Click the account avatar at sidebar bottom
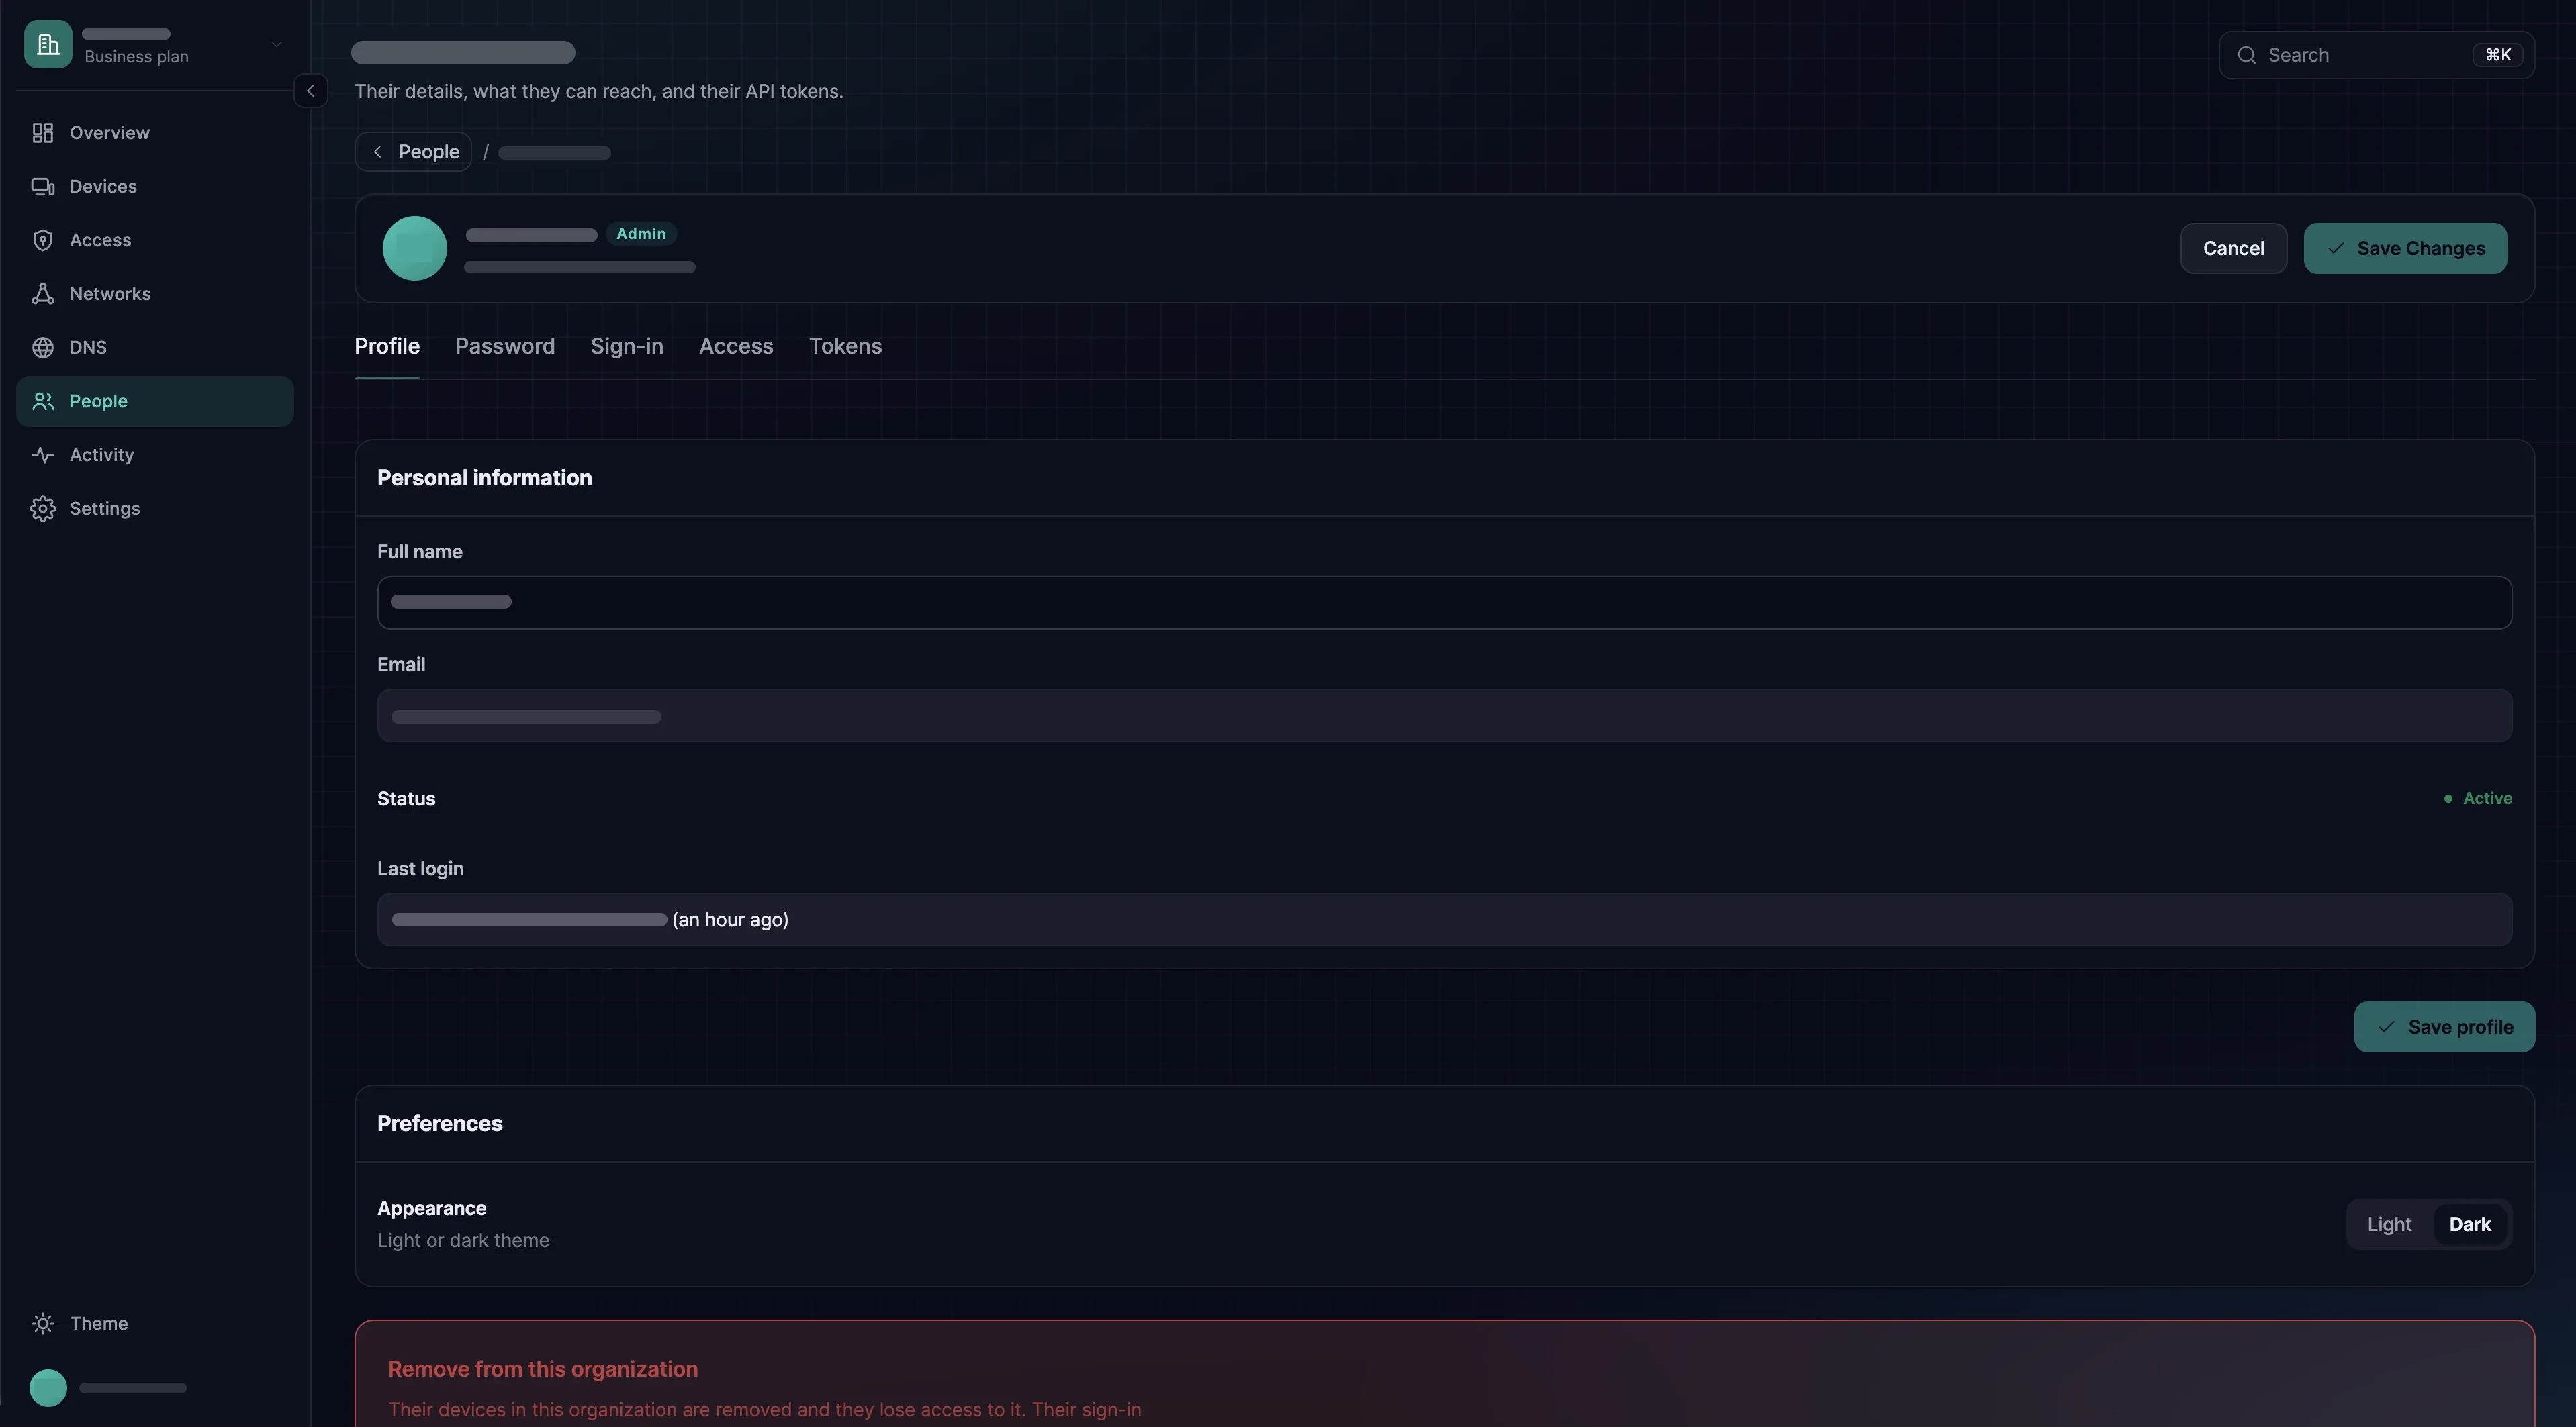 pyautogui.click(x=48, y=1388)
